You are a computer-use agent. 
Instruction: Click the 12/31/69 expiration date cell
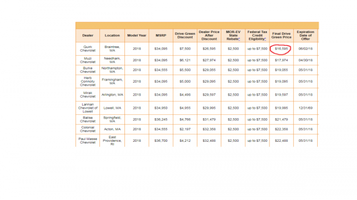click(x=306, y=107)
